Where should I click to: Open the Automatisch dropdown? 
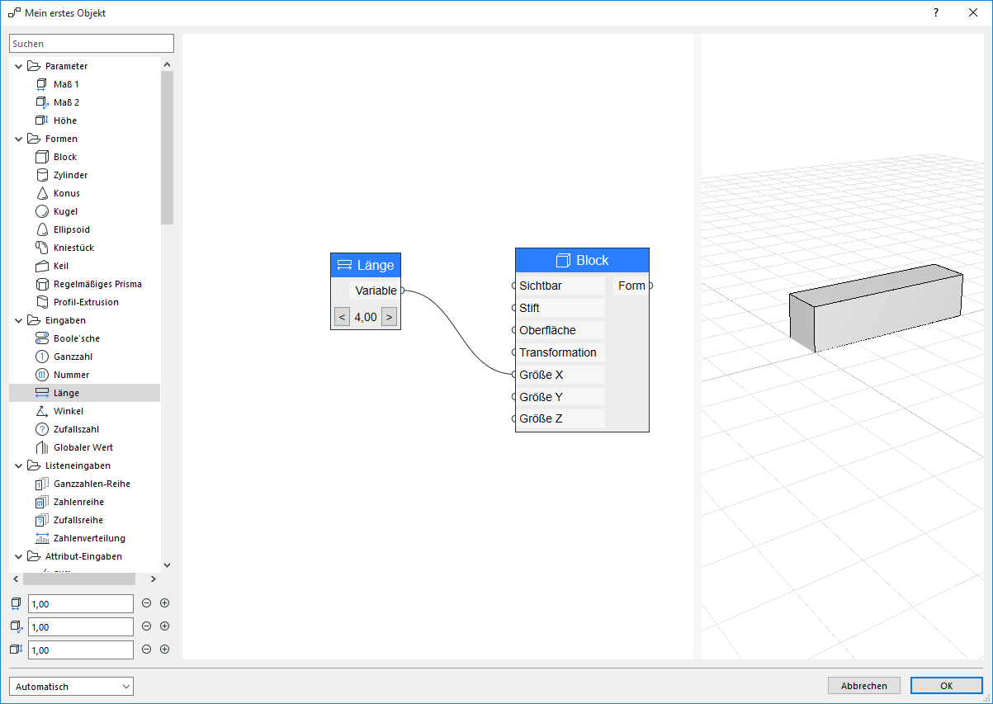(71, 686)
